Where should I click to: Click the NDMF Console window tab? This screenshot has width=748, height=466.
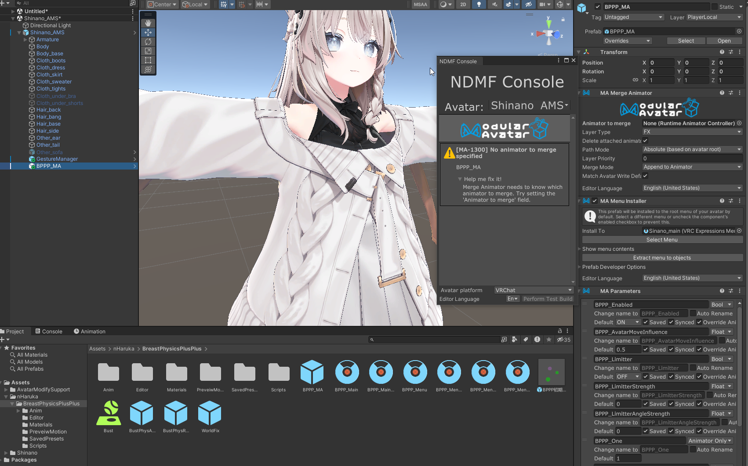(x=458, y=61)
